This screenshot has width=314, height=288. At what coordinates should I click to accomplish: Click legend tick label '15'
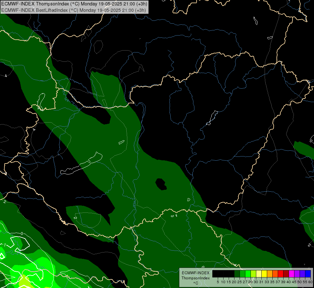click(x=229, y=282)
